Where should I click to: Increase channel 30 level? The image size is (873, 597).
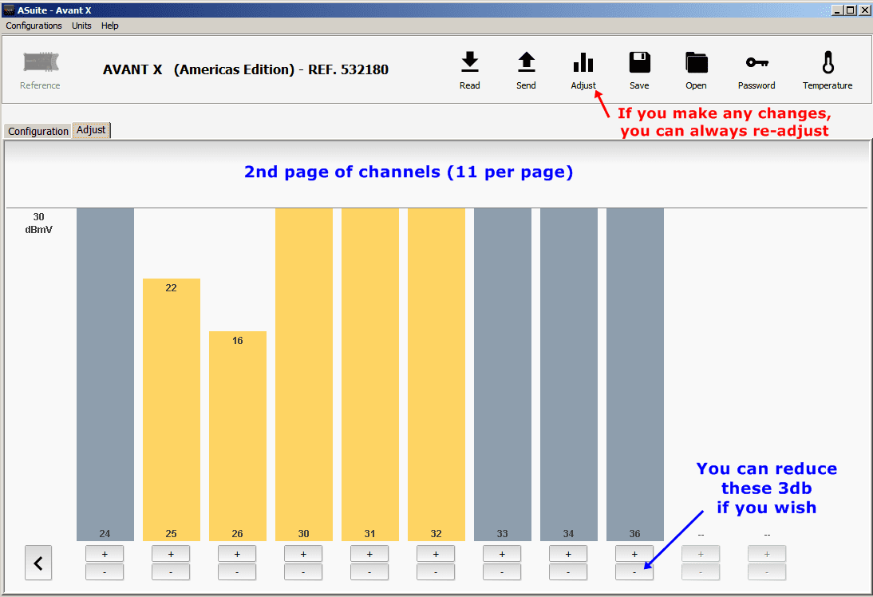coord(303,554)
